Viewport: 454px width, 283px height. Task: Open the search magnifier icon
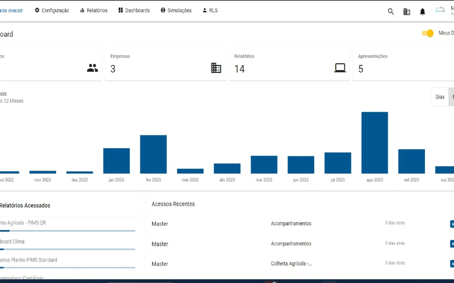[x=391, y=11]
